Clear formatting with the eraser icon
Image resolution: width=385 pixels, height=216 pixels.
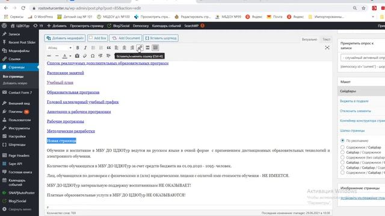(x=85, y=56)
